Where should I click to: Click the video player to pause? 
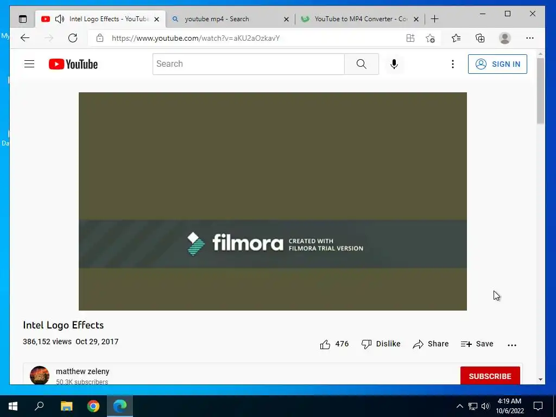(273, 201)
